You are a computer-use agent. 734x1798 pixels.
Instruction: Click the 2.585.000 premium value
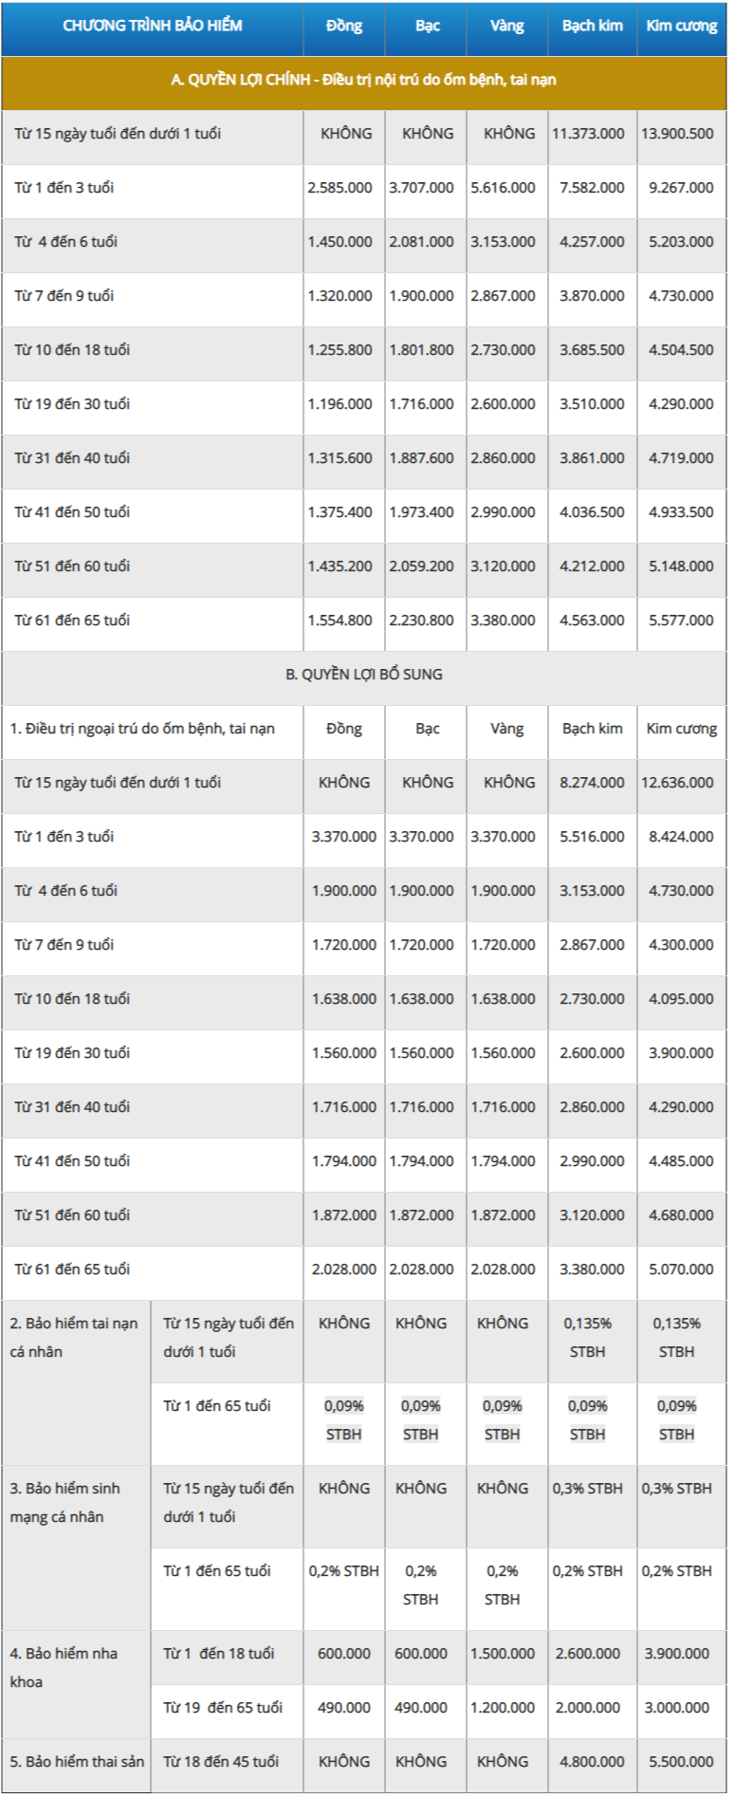click(340, 188)
